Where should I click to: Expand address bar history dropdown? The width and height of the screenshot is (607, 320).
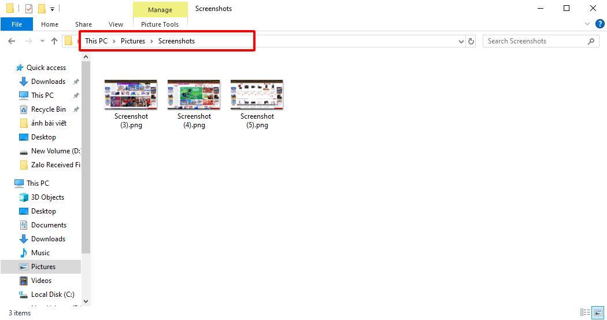point(461,42)
